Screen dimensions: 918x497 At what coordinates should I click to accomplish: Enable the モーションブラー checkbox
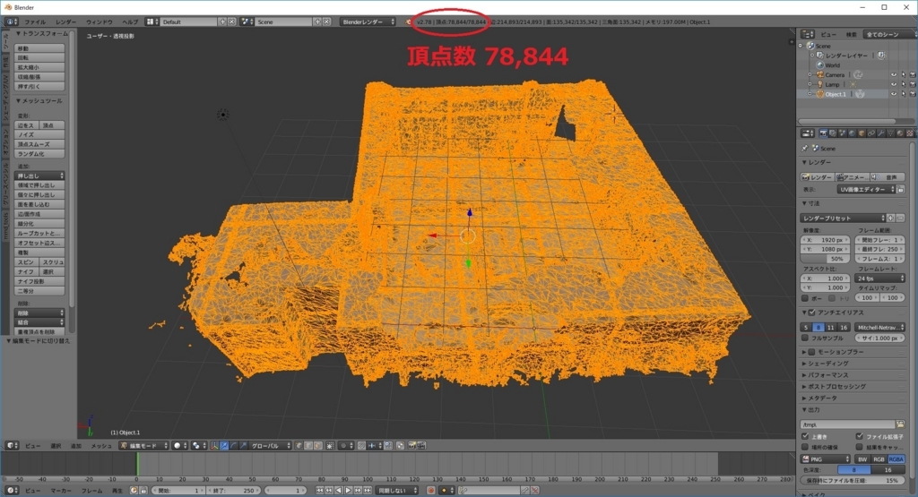tap(812, 352)
